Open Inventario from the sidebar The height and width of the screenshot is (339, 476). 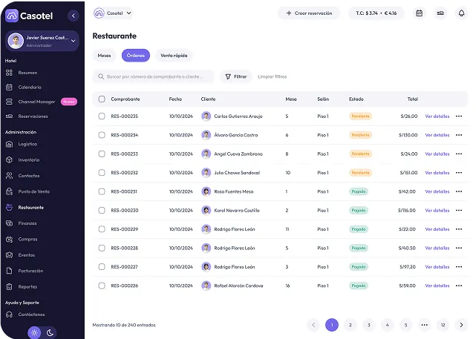pyautogui.click(x=29, y=159)
